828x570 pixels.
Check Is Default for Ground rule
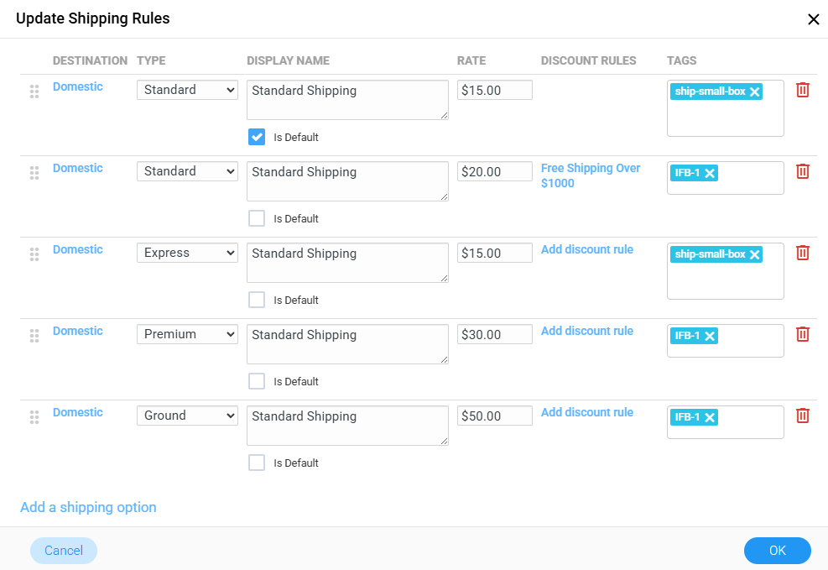click(257, 463)
